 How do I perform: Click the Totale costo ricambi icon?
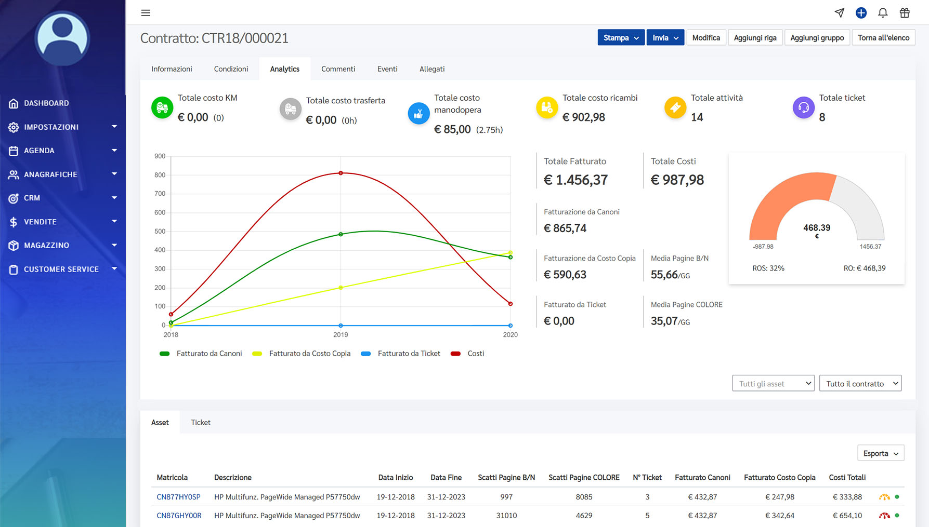click(x=546, y=107)
